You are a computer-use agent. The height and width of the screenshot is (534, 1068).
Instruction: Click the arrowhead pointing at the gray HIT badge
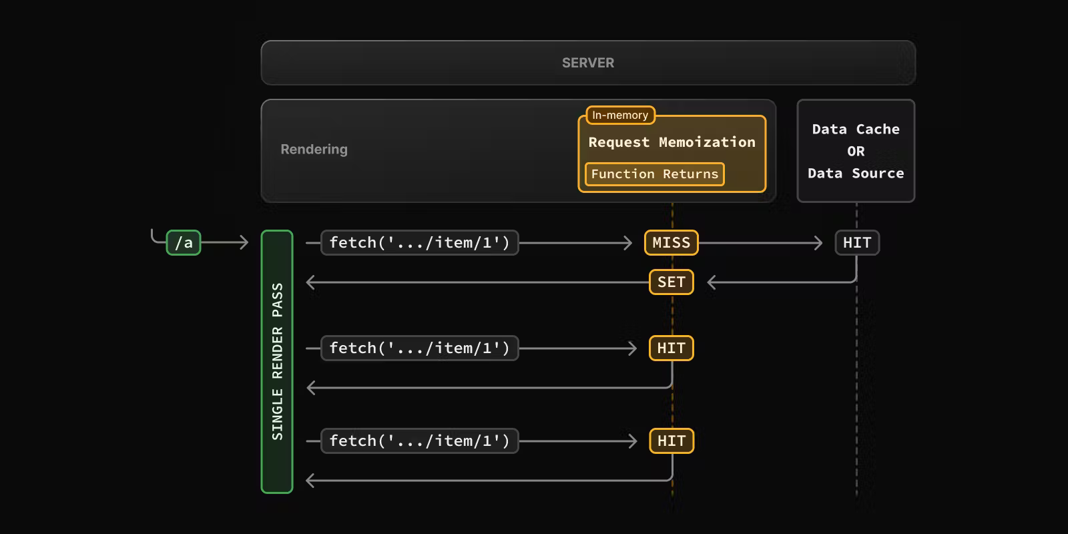click(818, 243)
